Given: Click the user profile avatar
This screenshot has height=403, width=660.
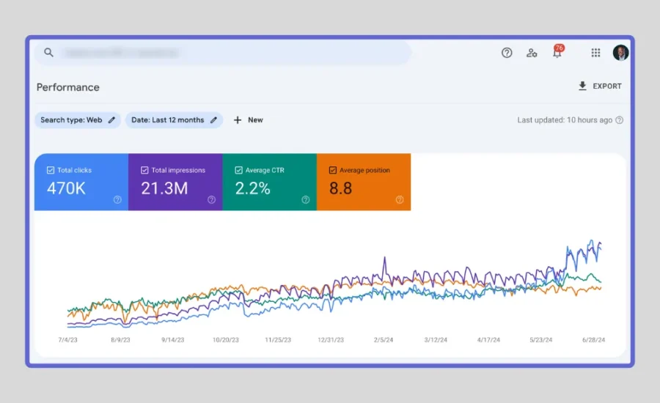Looking at the screenshot, I should (620, 53).
